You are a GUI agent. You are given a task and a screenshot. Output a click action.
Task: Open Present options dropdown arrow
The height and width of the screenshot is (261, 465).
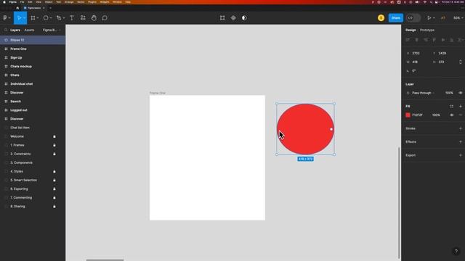[434, 18]
